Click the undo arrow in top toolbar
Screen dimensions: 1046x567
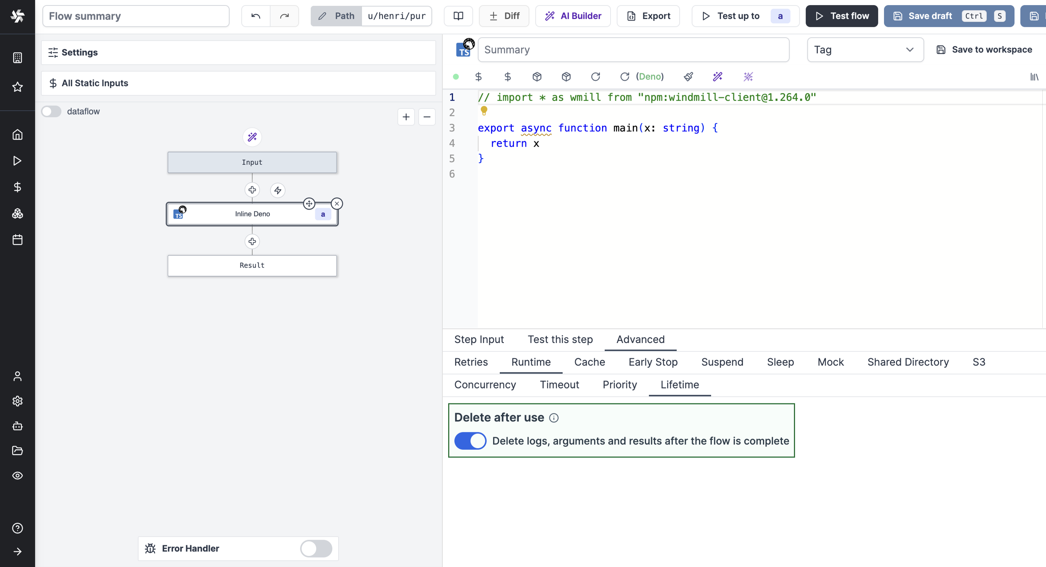[x=255, y=16]
